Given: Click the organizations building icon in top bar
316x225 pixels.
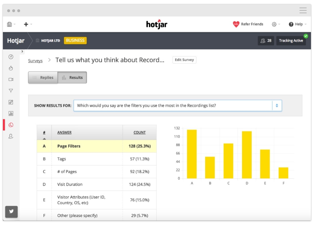Looking at the screenshot, I should click(9, 24).
